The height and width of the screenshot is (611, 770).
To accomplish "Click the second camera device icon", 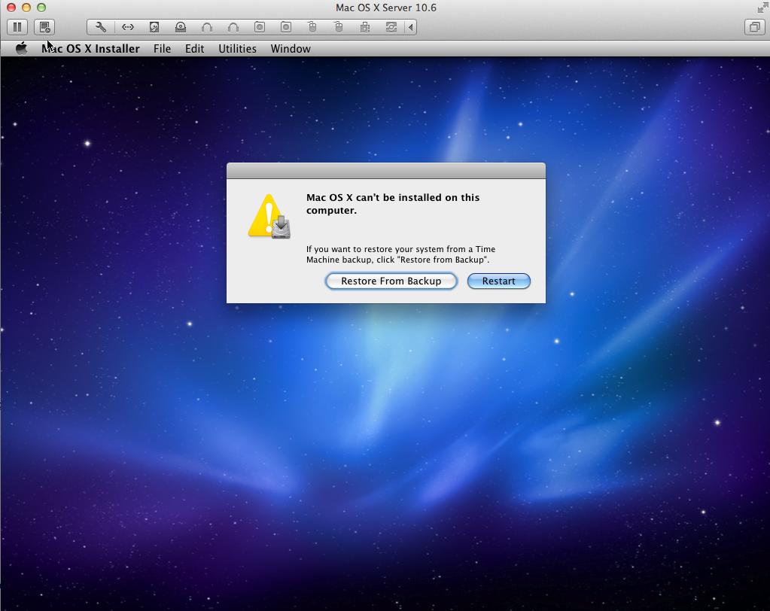I will click(x=286, y=27).
